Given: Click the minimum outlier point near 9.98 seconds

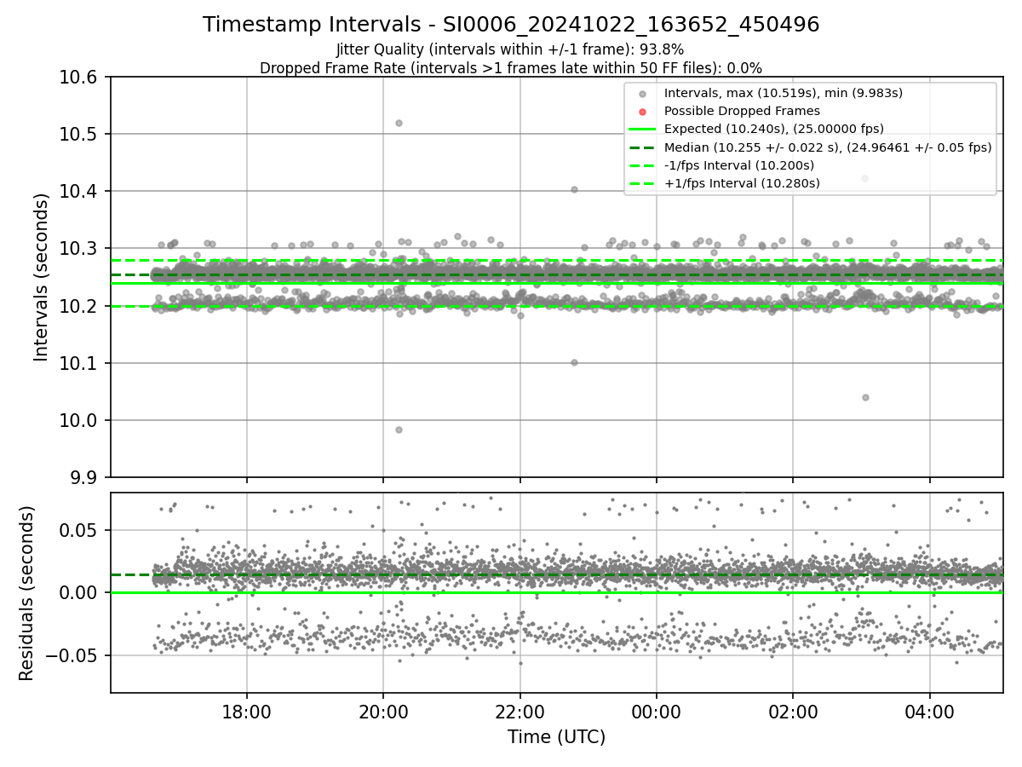Looking at the screenshot, I should pos(399,430).
